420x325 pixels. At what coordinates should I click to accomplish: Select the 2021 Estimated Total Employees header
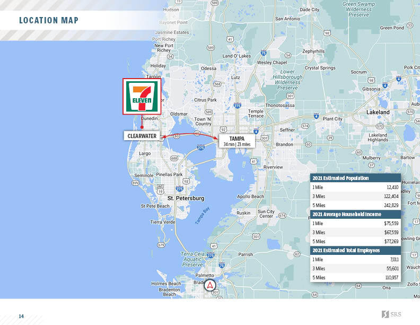(x=355, y=250)
